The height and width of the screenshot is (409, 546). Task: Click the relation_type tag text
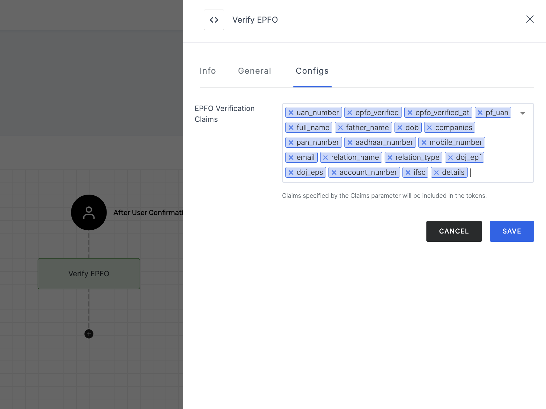tap(417, 158)
